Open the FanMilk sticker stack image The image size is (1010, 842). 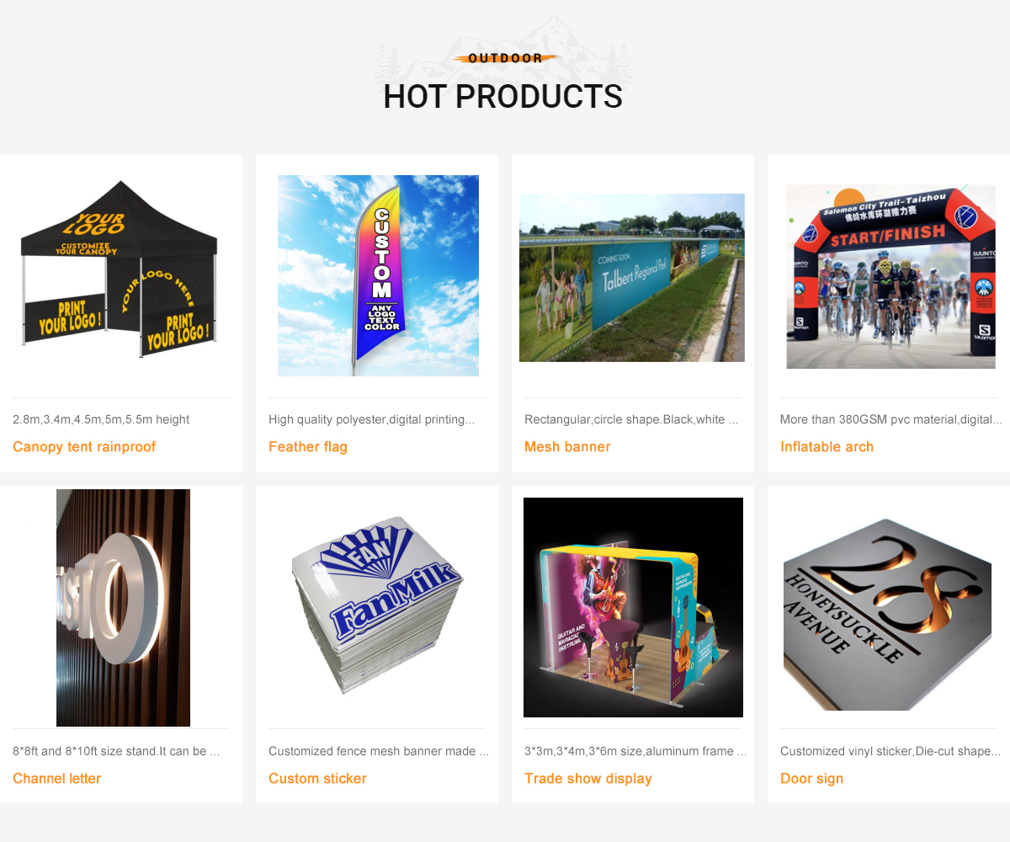377,606
